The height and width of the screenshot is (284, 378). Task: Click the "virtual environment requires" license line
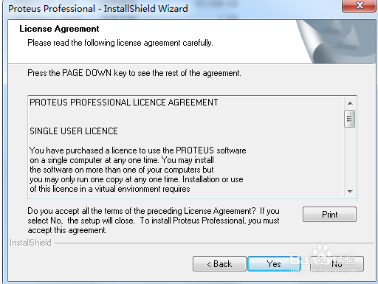(x=110, y=189)
